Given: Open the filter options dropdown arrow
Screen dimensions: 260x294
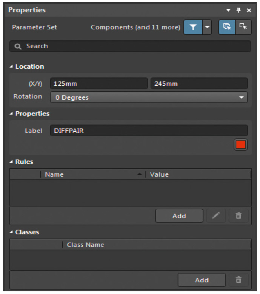Looking at the screenshot, I should pyautogui.click(x=207, y=28).
